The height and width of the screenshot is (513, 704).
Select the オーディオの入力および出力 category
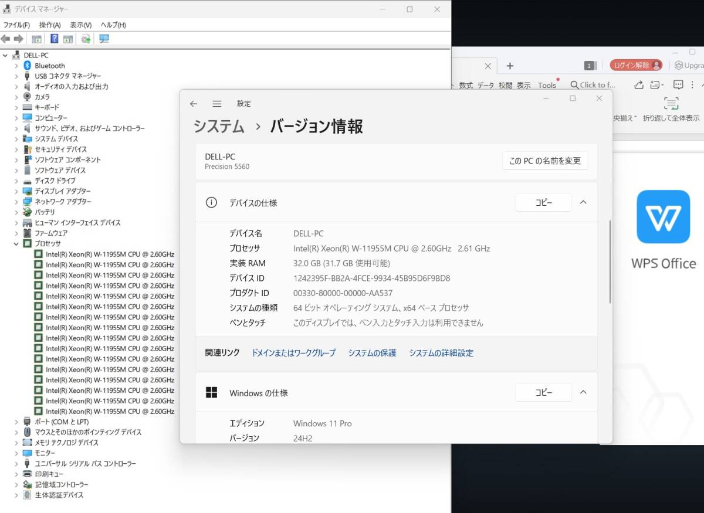tap(71, 86)
